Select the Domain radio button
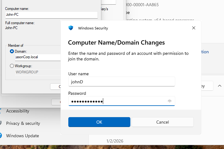The image size is (224, 149). pos(12,51)
